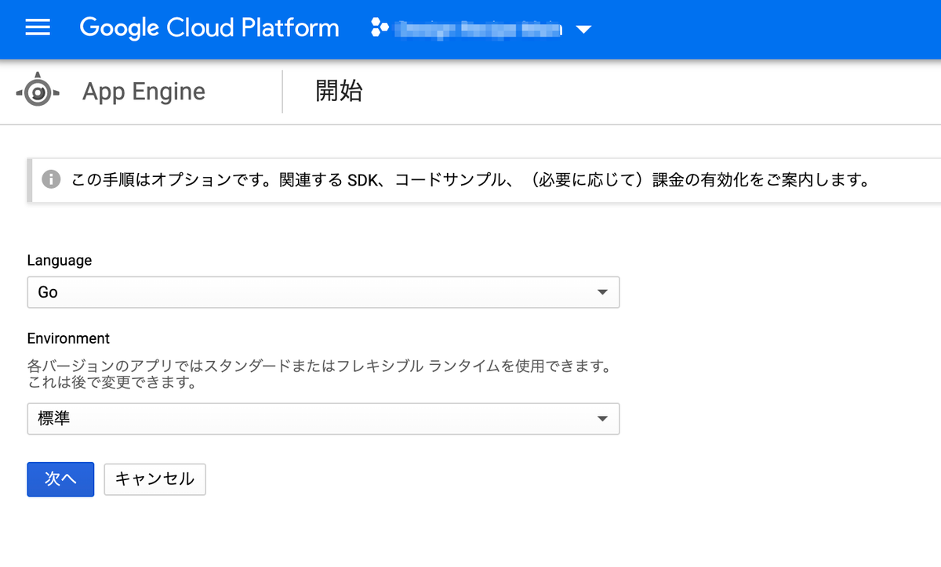Click the arrow on the 標準 dropdown
This screenshot has width=941, height=567.
point(602,419)
